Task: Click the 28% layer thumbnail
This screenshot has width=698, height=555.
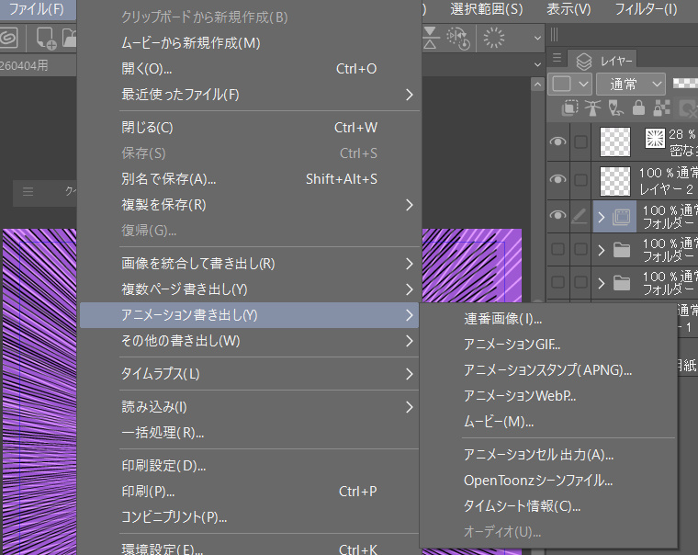Action: point(614,142)
